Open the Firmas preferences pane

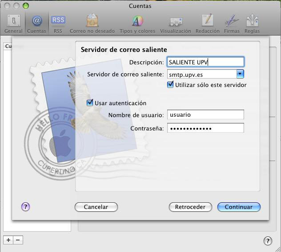(x=232, y=23)
